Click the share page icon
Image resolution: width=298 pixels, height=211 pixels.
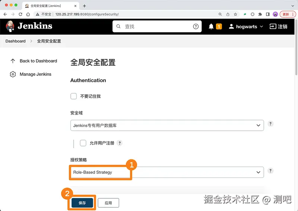[228, 14]
